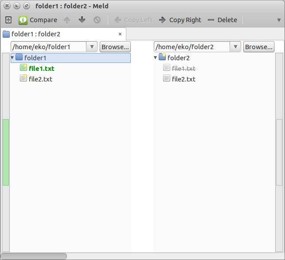Click the right vertical scrollbar handle
Screen dimensions: 285x260
279,152
